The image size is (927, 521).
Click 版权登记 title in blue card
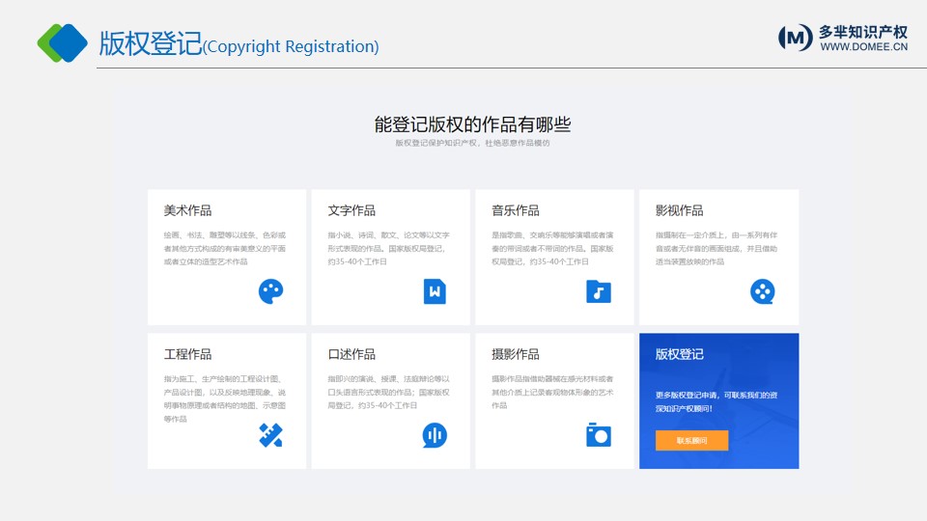(x=679, y=354)
